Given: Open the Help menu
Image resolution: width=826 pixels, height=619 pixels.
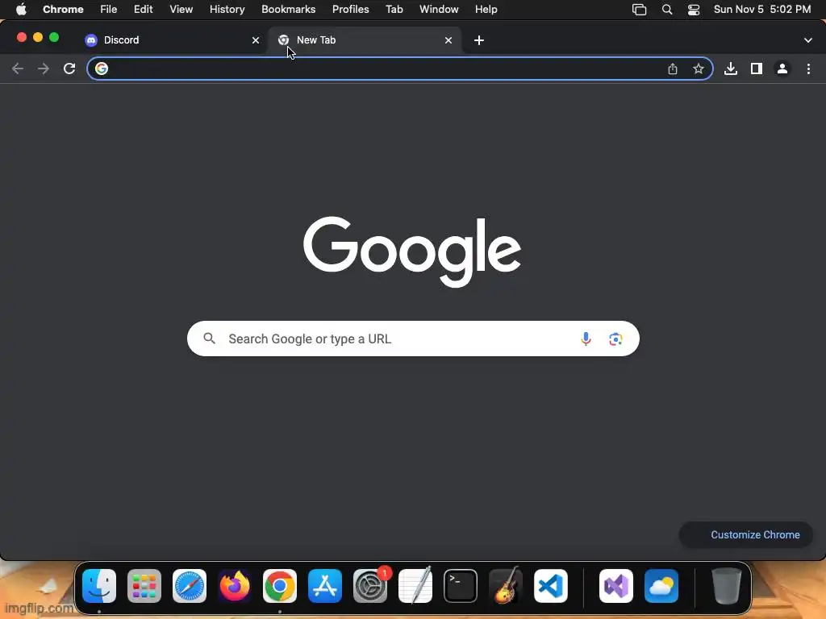Looking at the screenshot, I should [486, 9].
